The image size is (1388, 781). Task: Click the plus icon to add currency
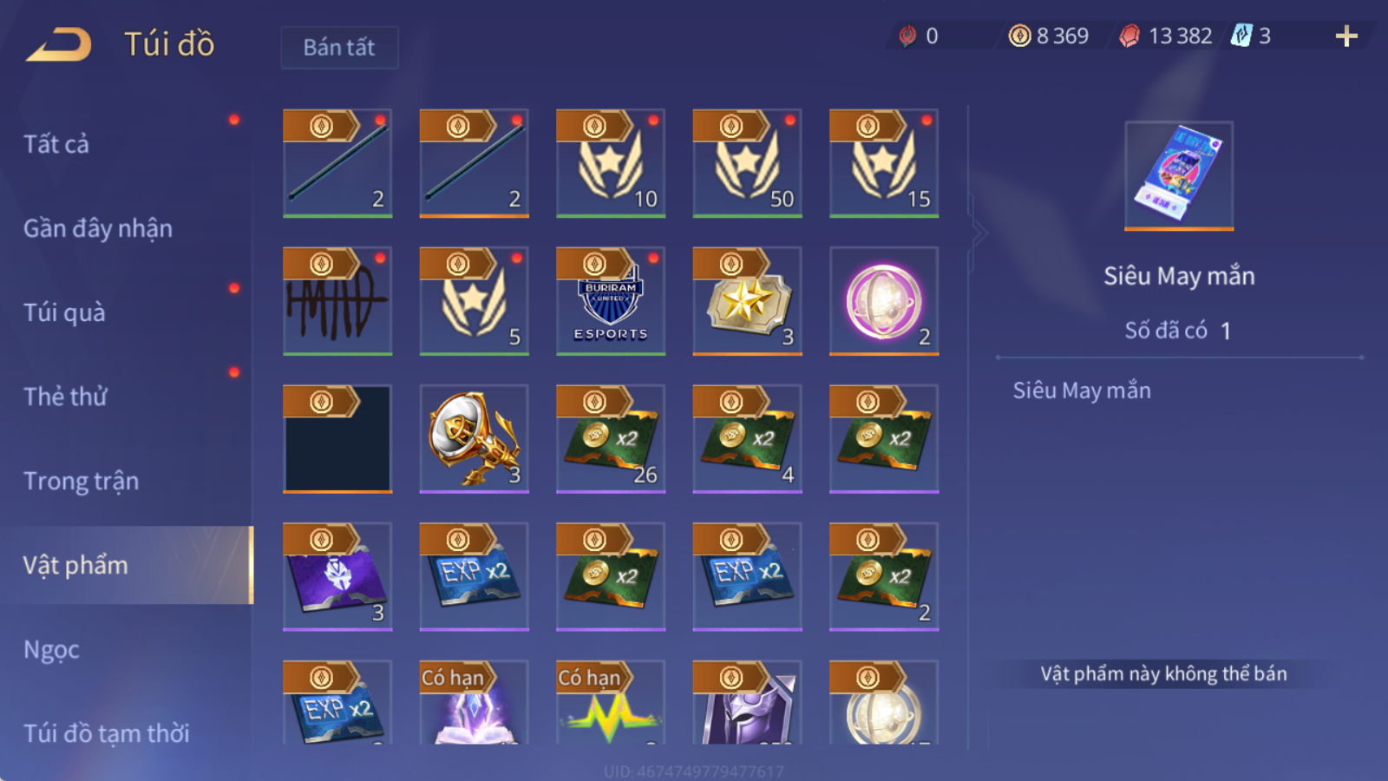(x=1346, y=36)
